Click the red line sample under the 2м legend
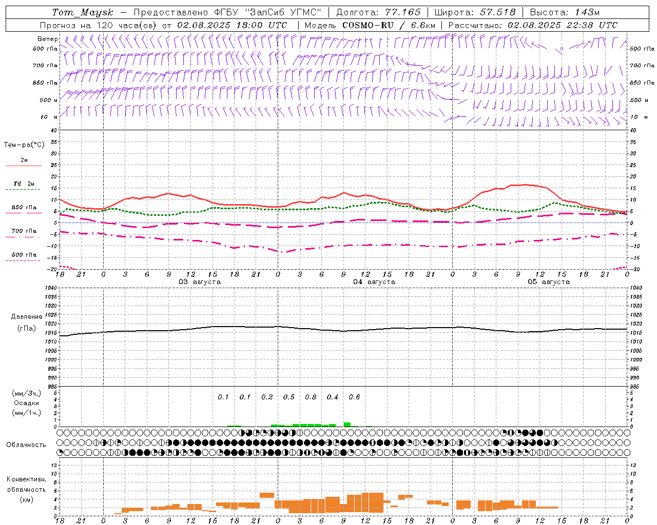 pyautogui.click(x=24, y=166)
